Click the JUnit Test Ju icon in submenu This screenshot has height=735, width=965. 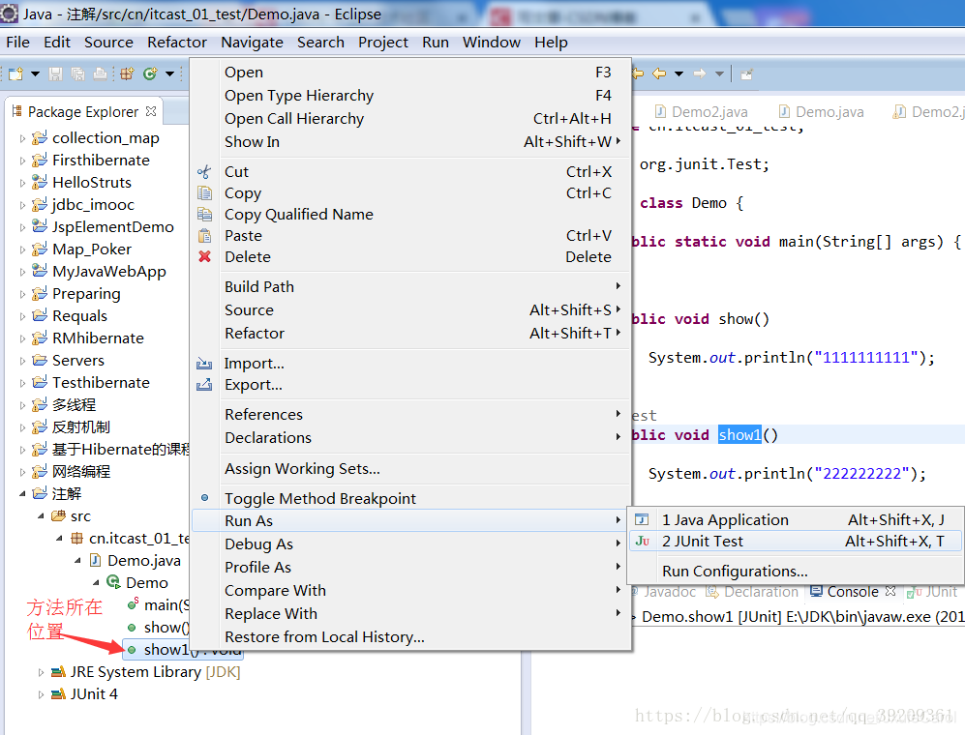tap(642, 542)
